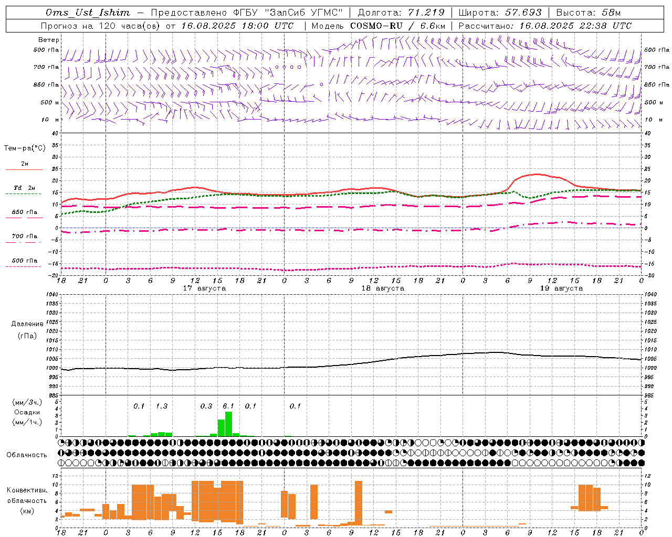This screenshot has height=537, width=672.
Task: Click the (мм/3ч.) precipitation unit label
Action: point(27,402)
